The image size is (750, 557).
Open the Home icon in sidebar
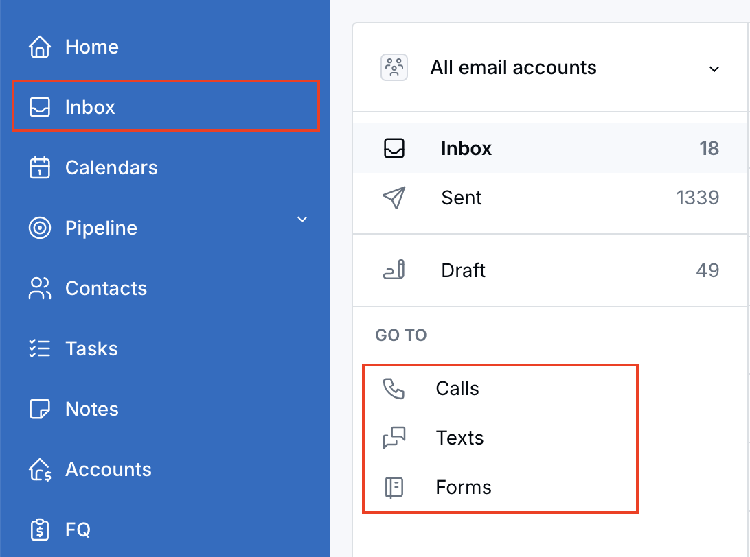pyautogui.click(x=40, y=46)
